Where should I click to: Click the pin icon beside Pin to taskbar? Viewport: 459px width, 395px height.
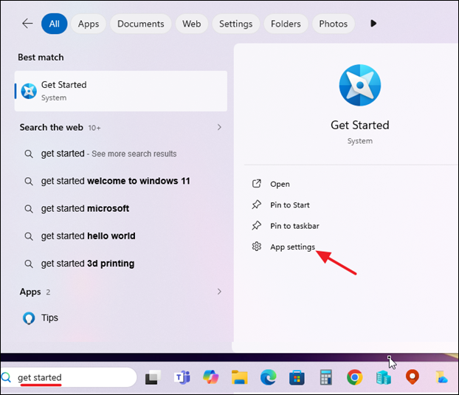(256, 225)
